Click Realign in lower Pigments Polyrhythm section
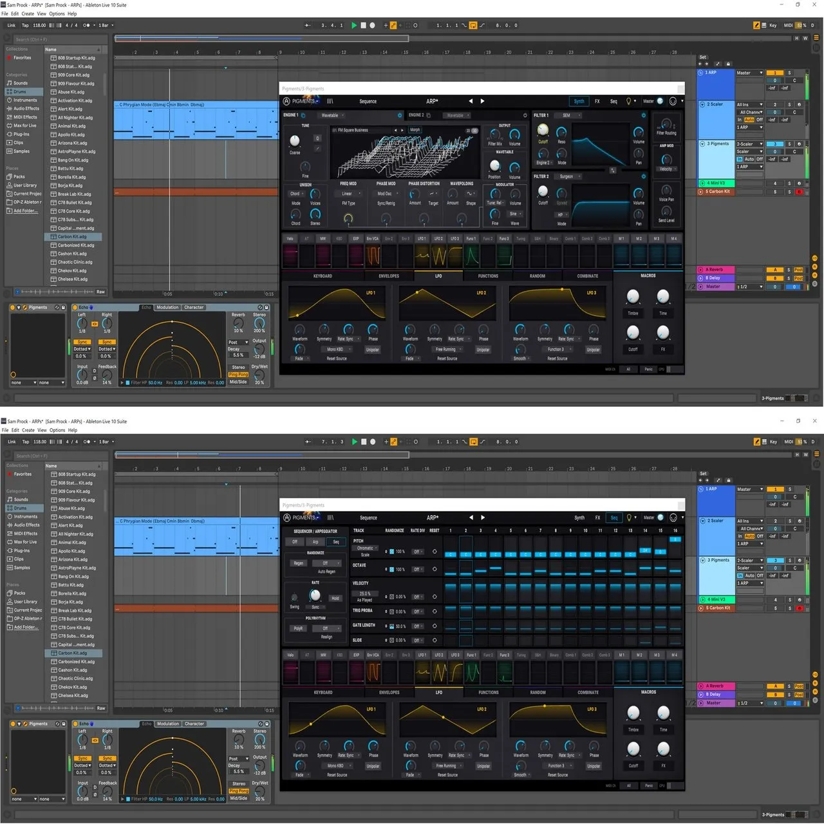 [x=326, y=637]
